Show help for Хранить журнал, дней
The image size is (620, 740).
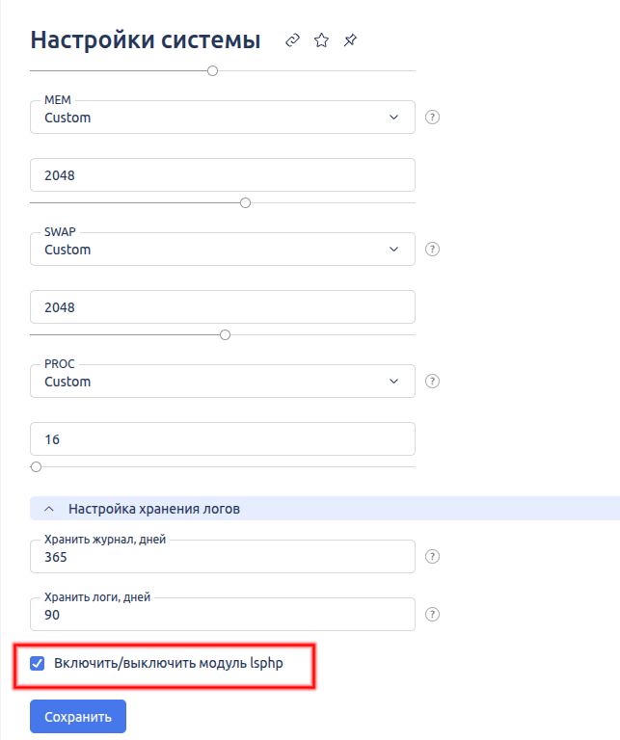click(433, 557)
